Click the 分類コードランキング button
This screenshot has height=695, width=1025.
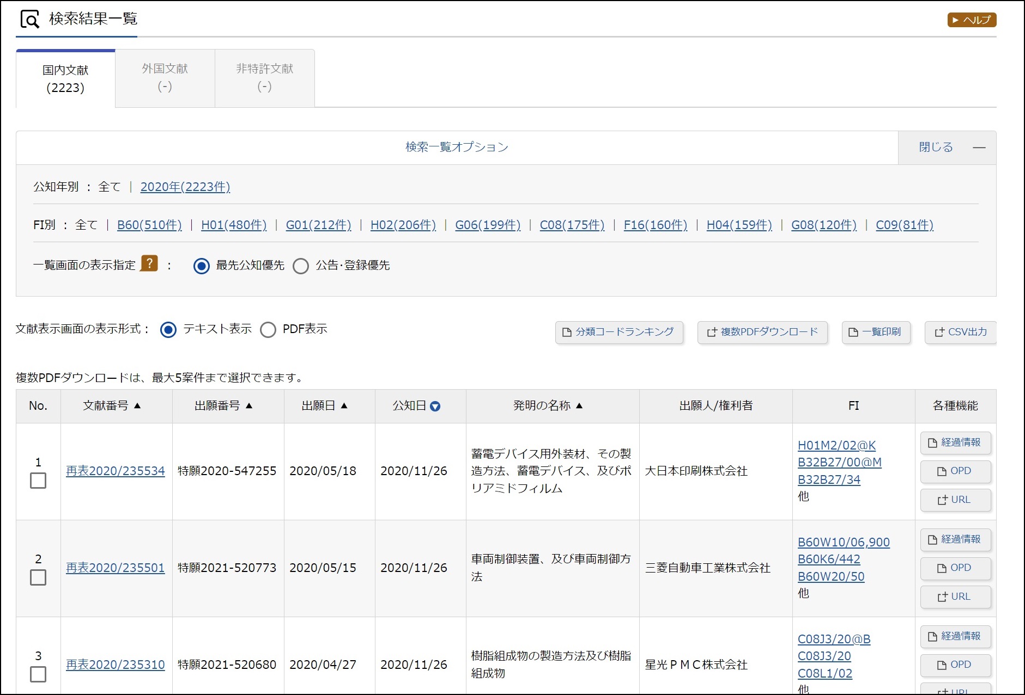pos(618,332)
